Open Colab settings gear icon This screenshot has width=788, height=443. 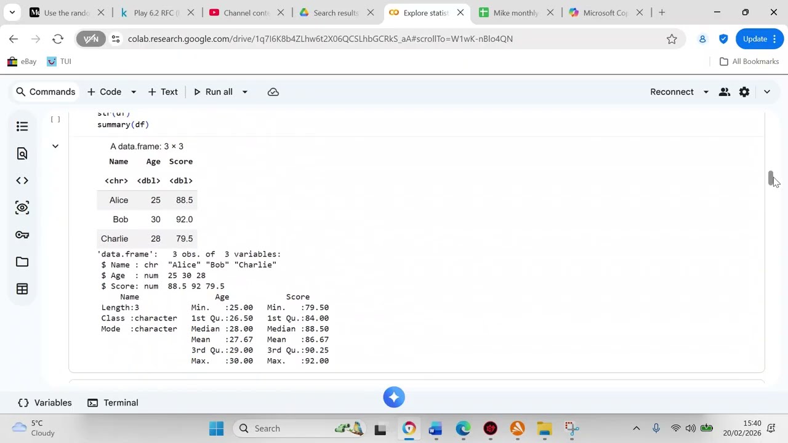(x=744, y=92)
